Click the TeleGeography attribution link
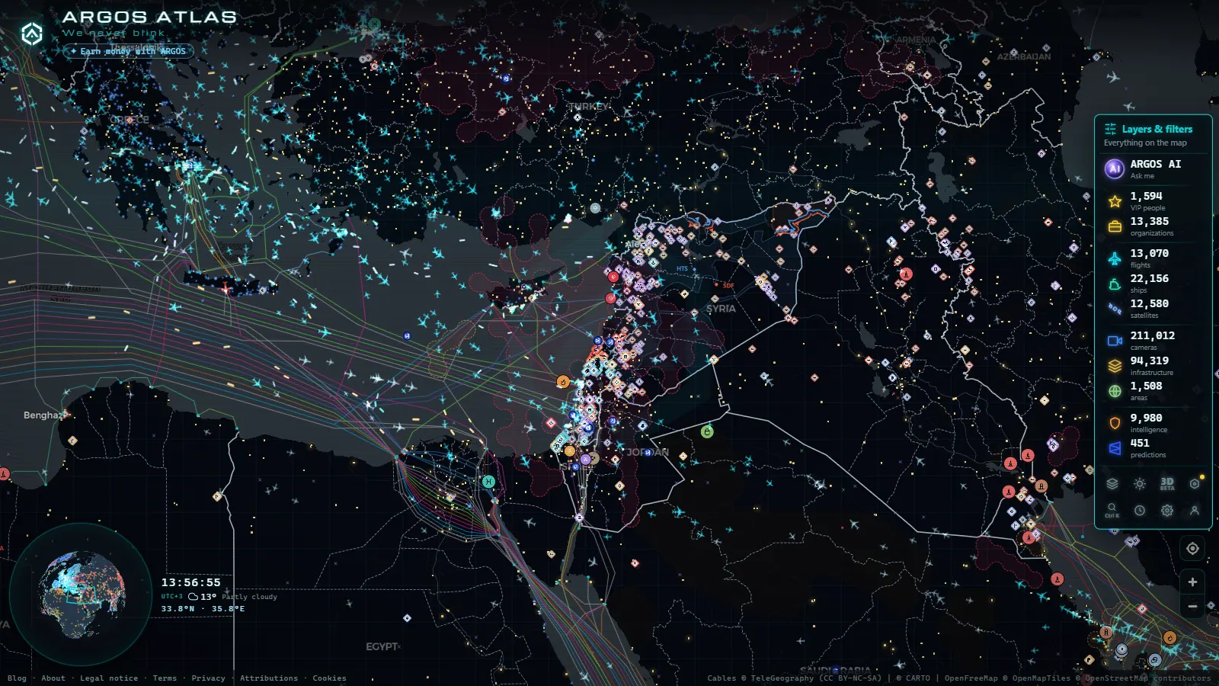 (x=782, y=678)
